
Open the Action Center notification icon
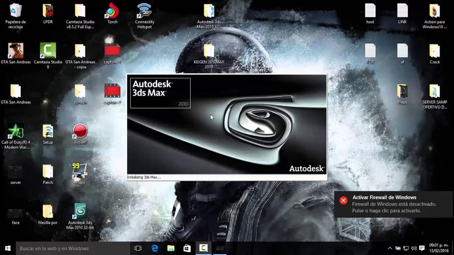click(422, 248)
